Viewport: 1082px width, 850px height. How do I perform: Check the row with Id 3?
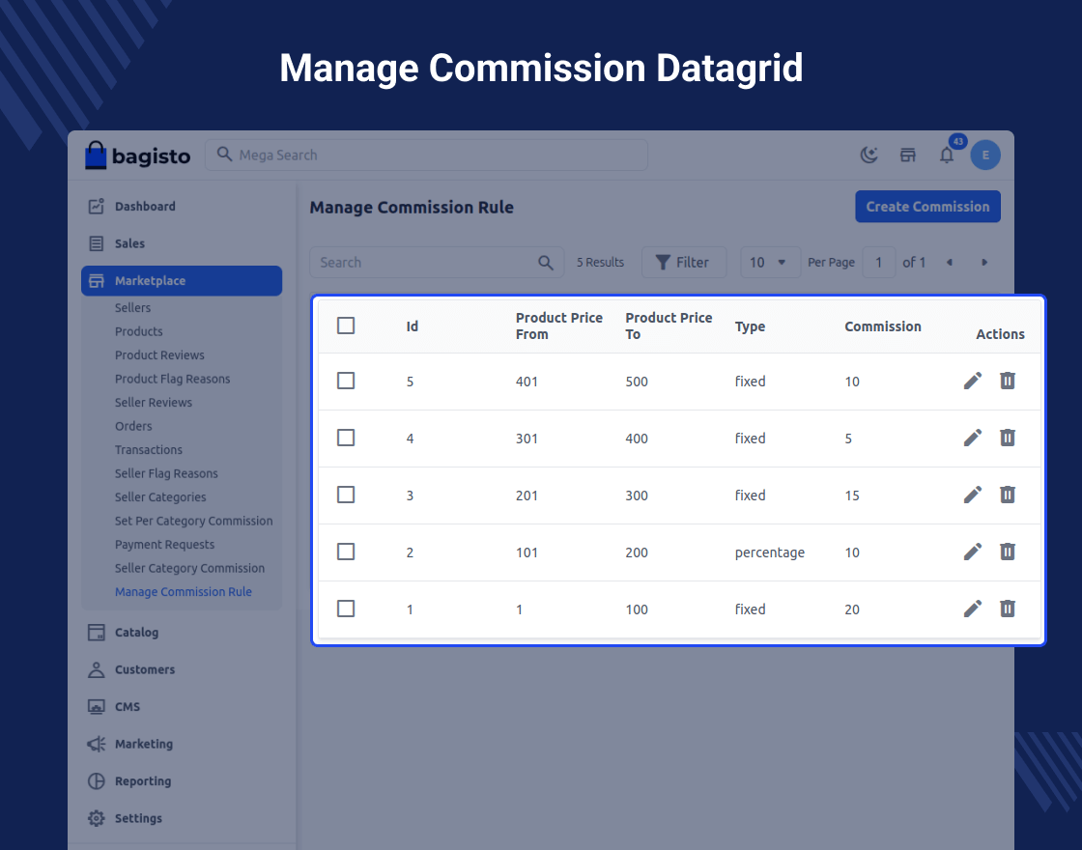click(346, 495)
